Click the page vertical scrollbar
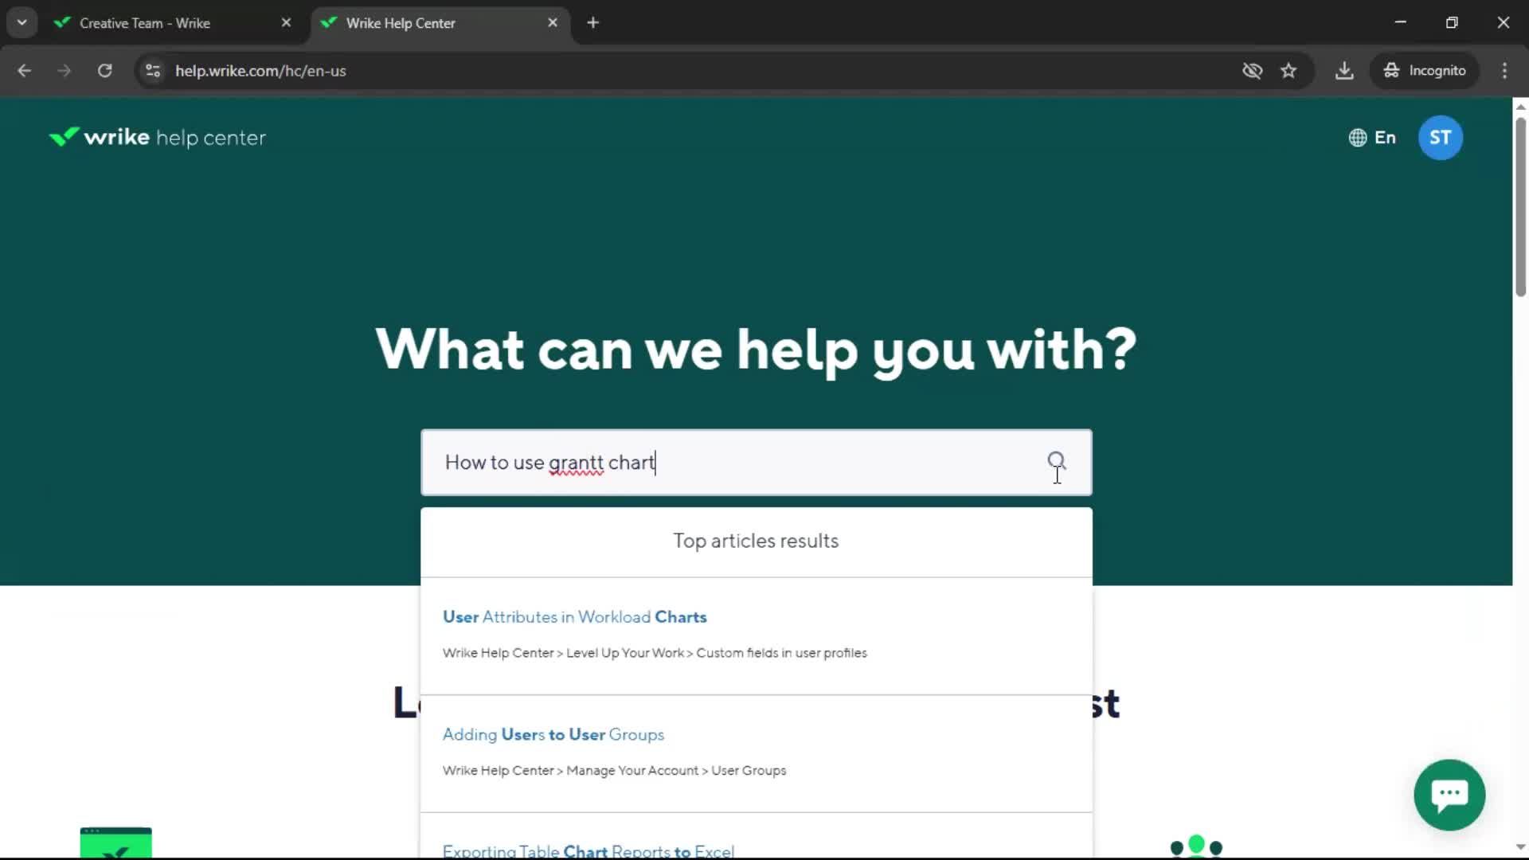The image size is (1529, 860). [x=1520, y=207]
